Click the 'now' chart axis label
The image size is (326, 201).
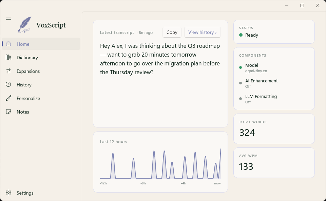(217, 183)
